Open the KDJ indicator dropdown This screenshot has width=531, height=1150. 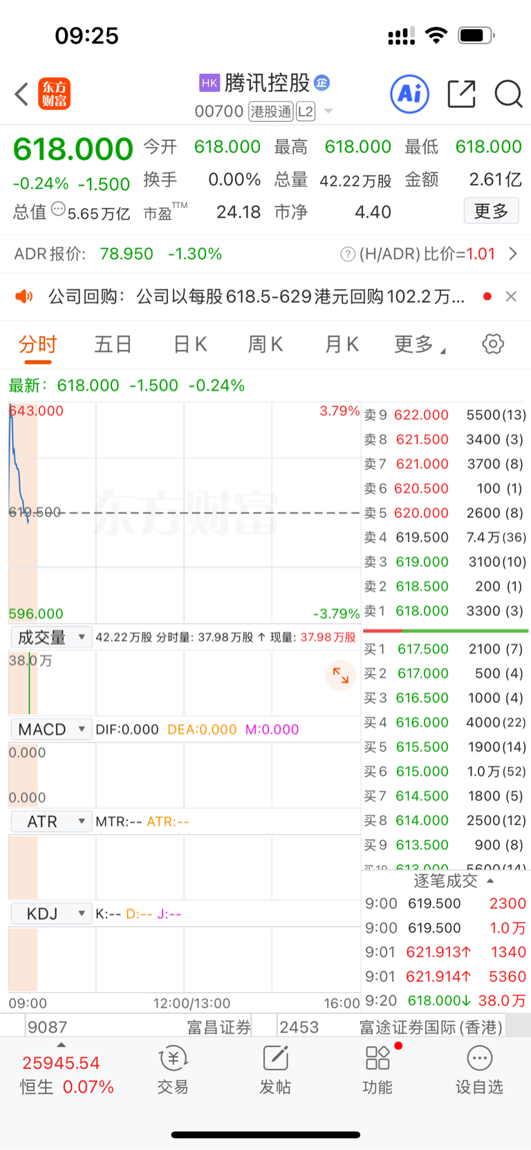[x=51, y=914]
